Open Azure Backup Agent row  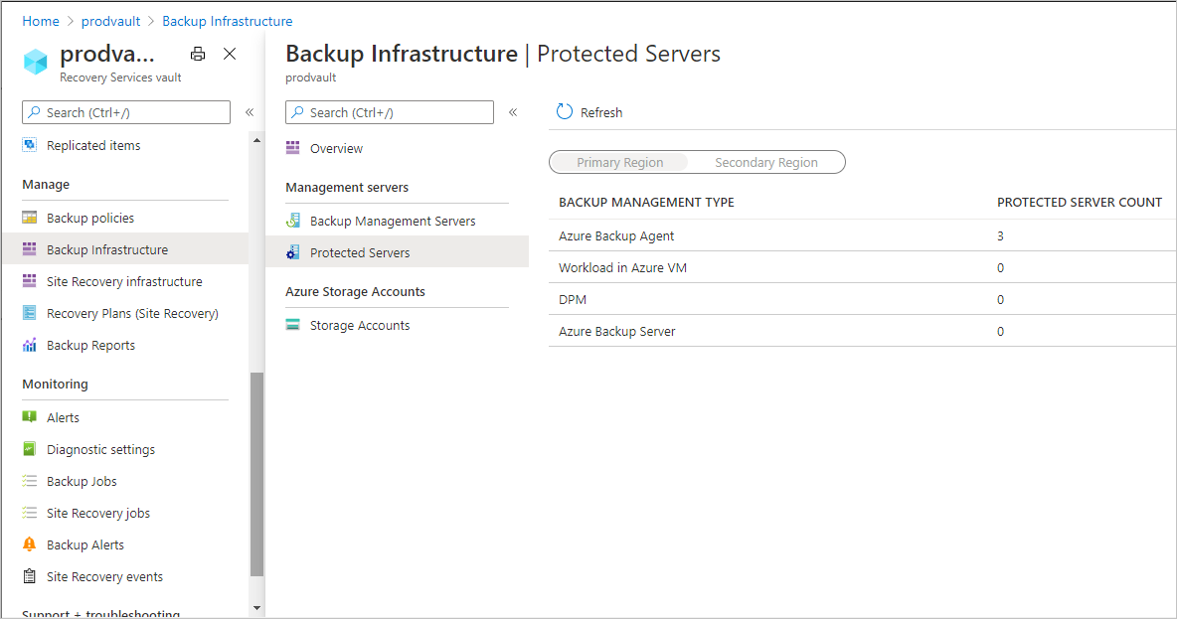(616, 236)
